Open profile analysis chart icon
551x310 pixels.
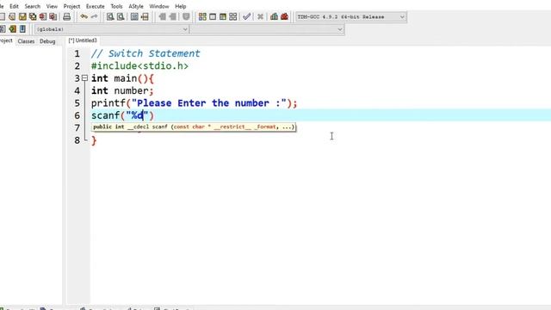[274, 16]
